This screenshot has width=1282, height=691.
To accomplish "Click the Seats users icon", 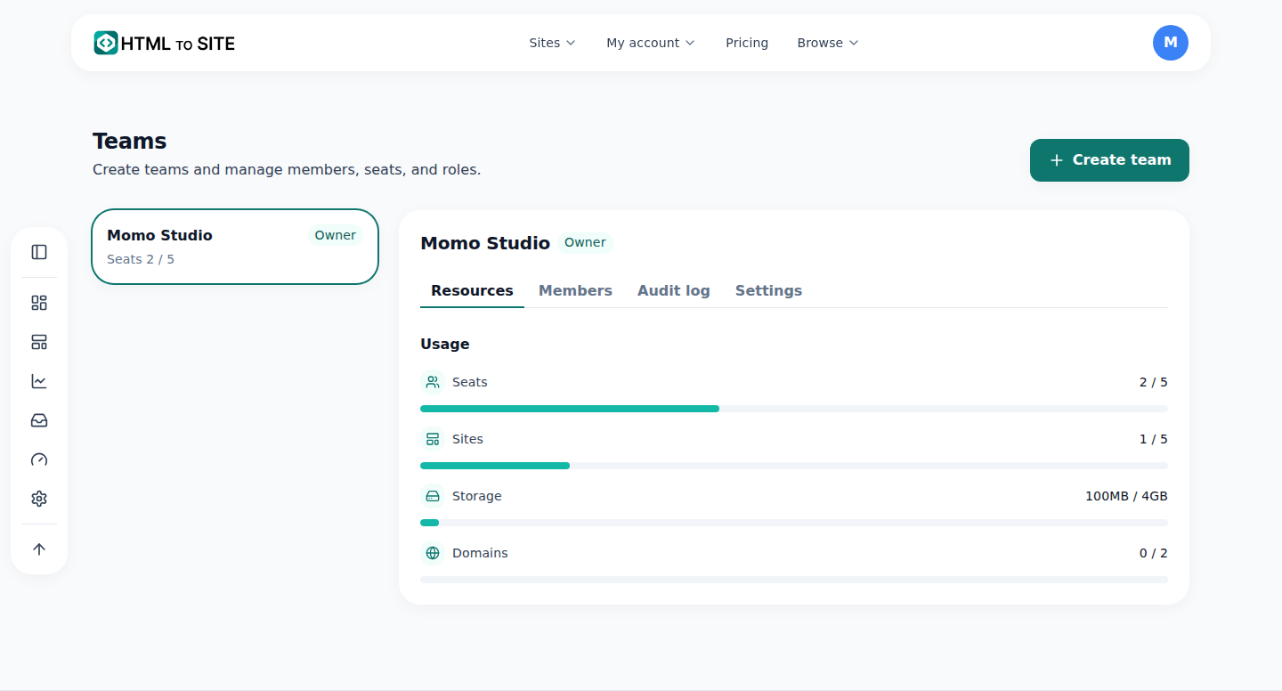I will [x=433, y=382].
